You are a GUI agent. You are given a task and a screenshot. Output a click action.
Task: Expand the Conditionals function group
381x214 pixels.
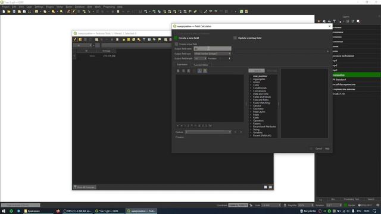click(x=251, y=88)
